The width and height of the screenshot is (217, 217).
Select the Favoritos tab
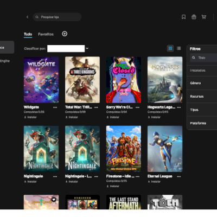point(46,34)
